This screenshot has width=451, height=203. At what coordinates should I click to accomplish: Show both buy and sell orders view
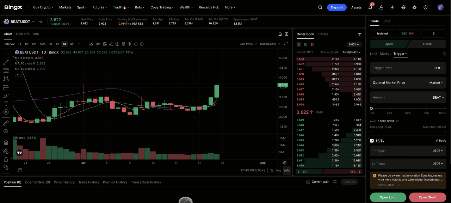[299, 44]
